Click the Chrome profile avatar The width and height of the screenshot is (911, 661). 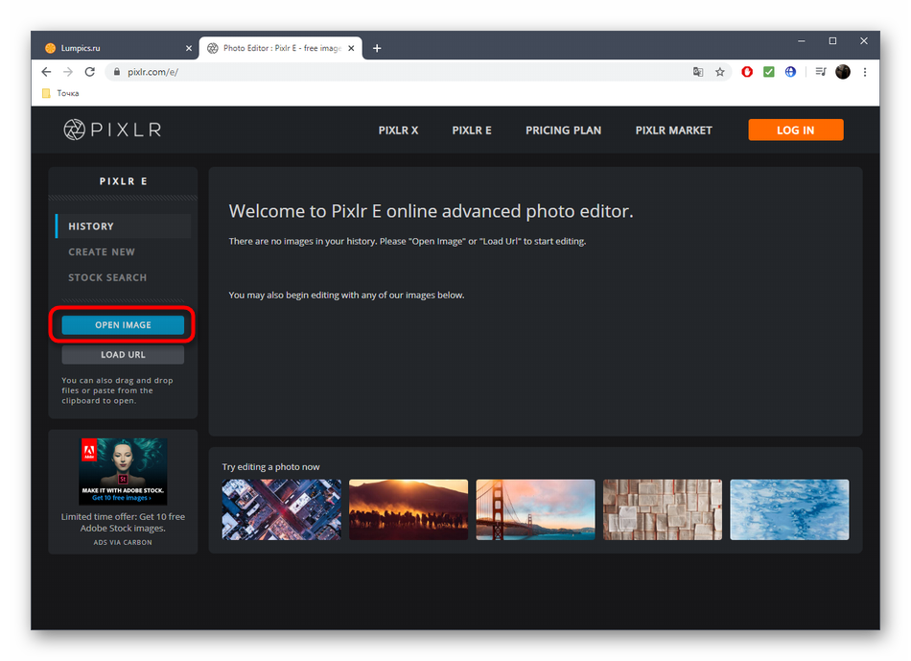(843, 72)
